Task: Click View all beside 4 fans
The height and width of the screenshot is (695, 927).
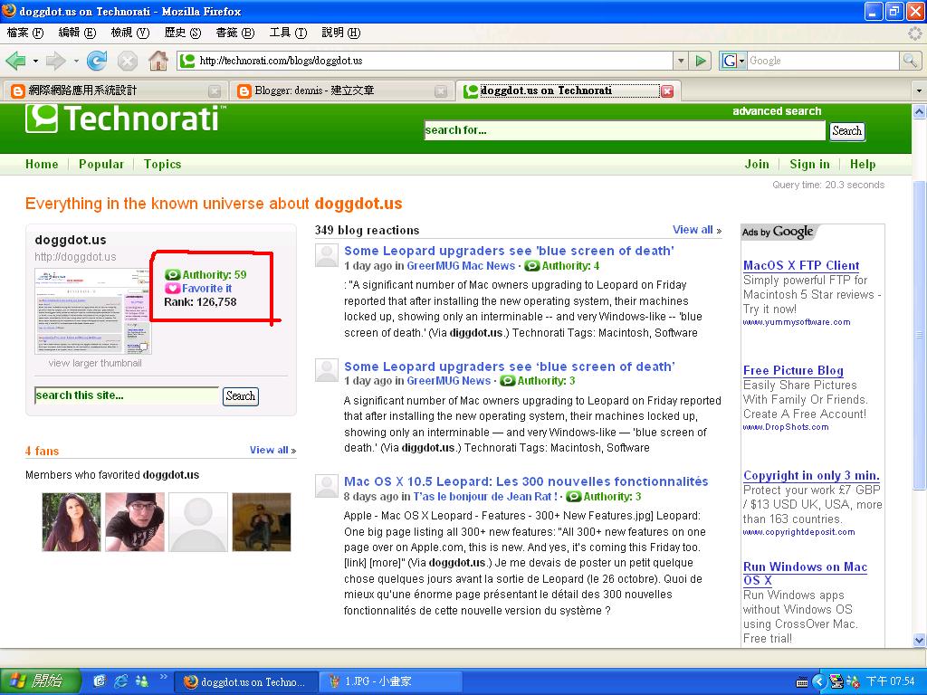Action: point(272,451)
